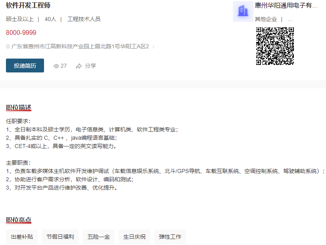The height and width of the screenshot is (245, 326).
Task: Click the salary 8000-9999 text
Action: point(21,32)
